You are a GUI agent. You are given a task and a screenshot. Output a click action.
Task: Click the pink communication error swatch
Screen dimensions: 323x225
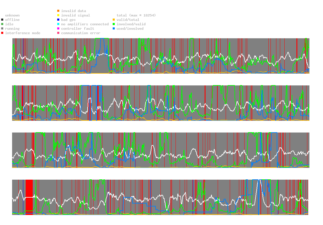point(58,33)
